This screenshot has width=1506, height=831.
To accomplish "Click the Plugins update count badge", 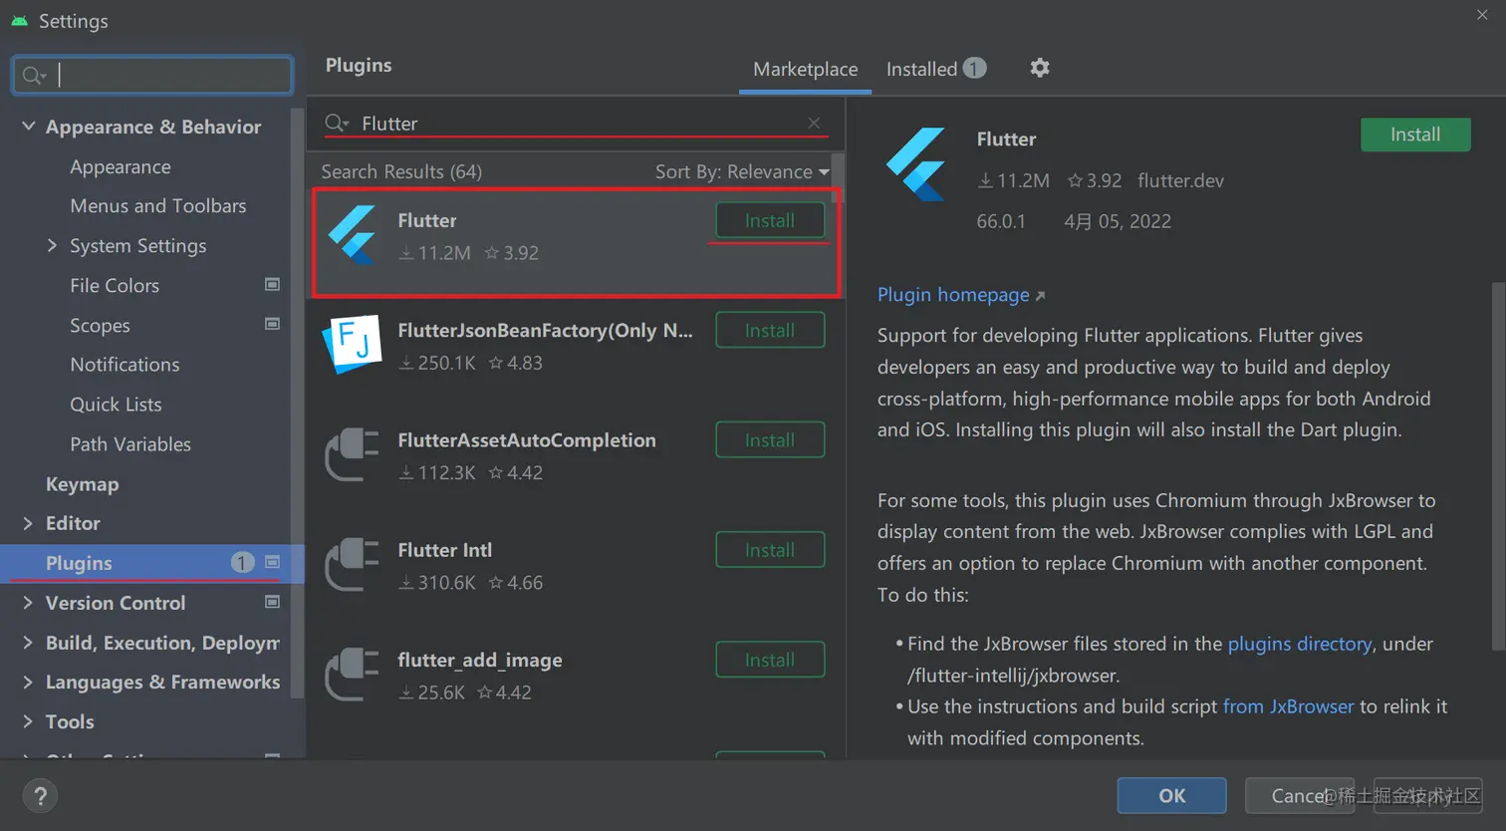I will [242, 562].
